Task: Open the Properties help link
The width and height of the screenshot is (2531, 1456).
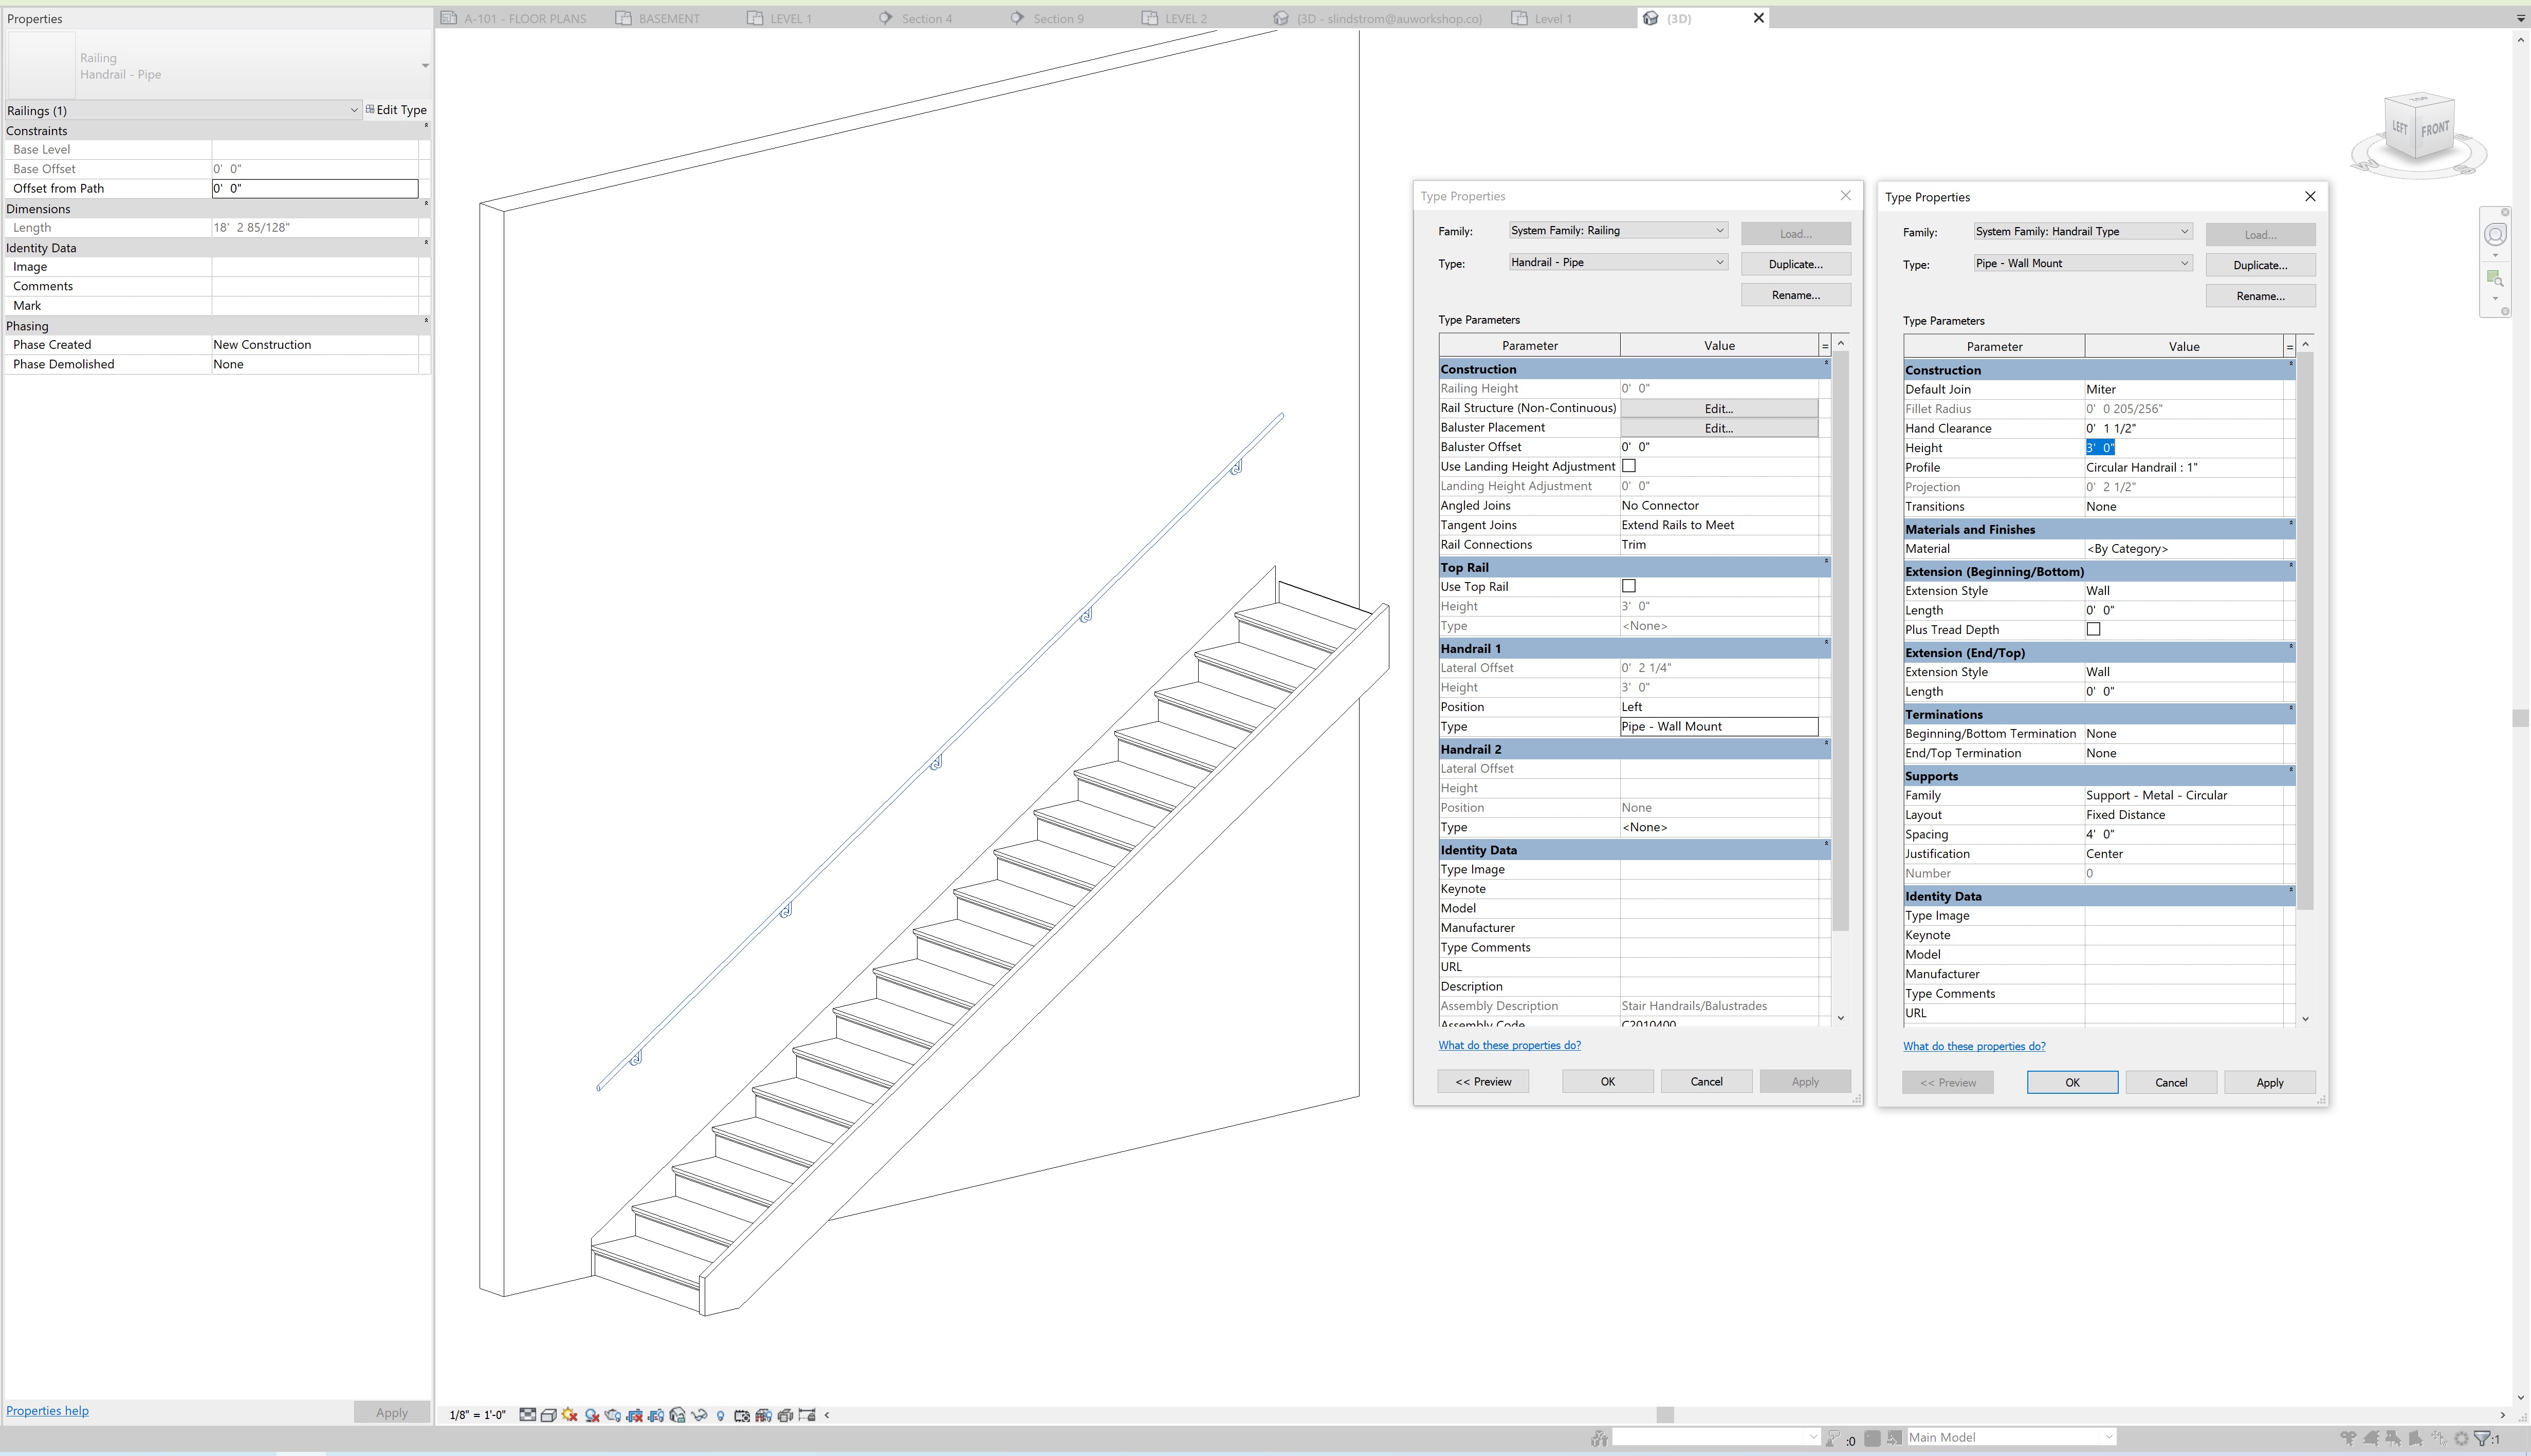Action: point(47,1411)
